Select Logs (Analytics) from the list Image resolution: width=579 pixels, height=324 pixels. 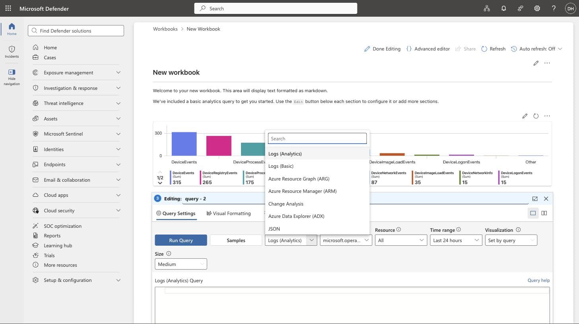coord(317,153)
